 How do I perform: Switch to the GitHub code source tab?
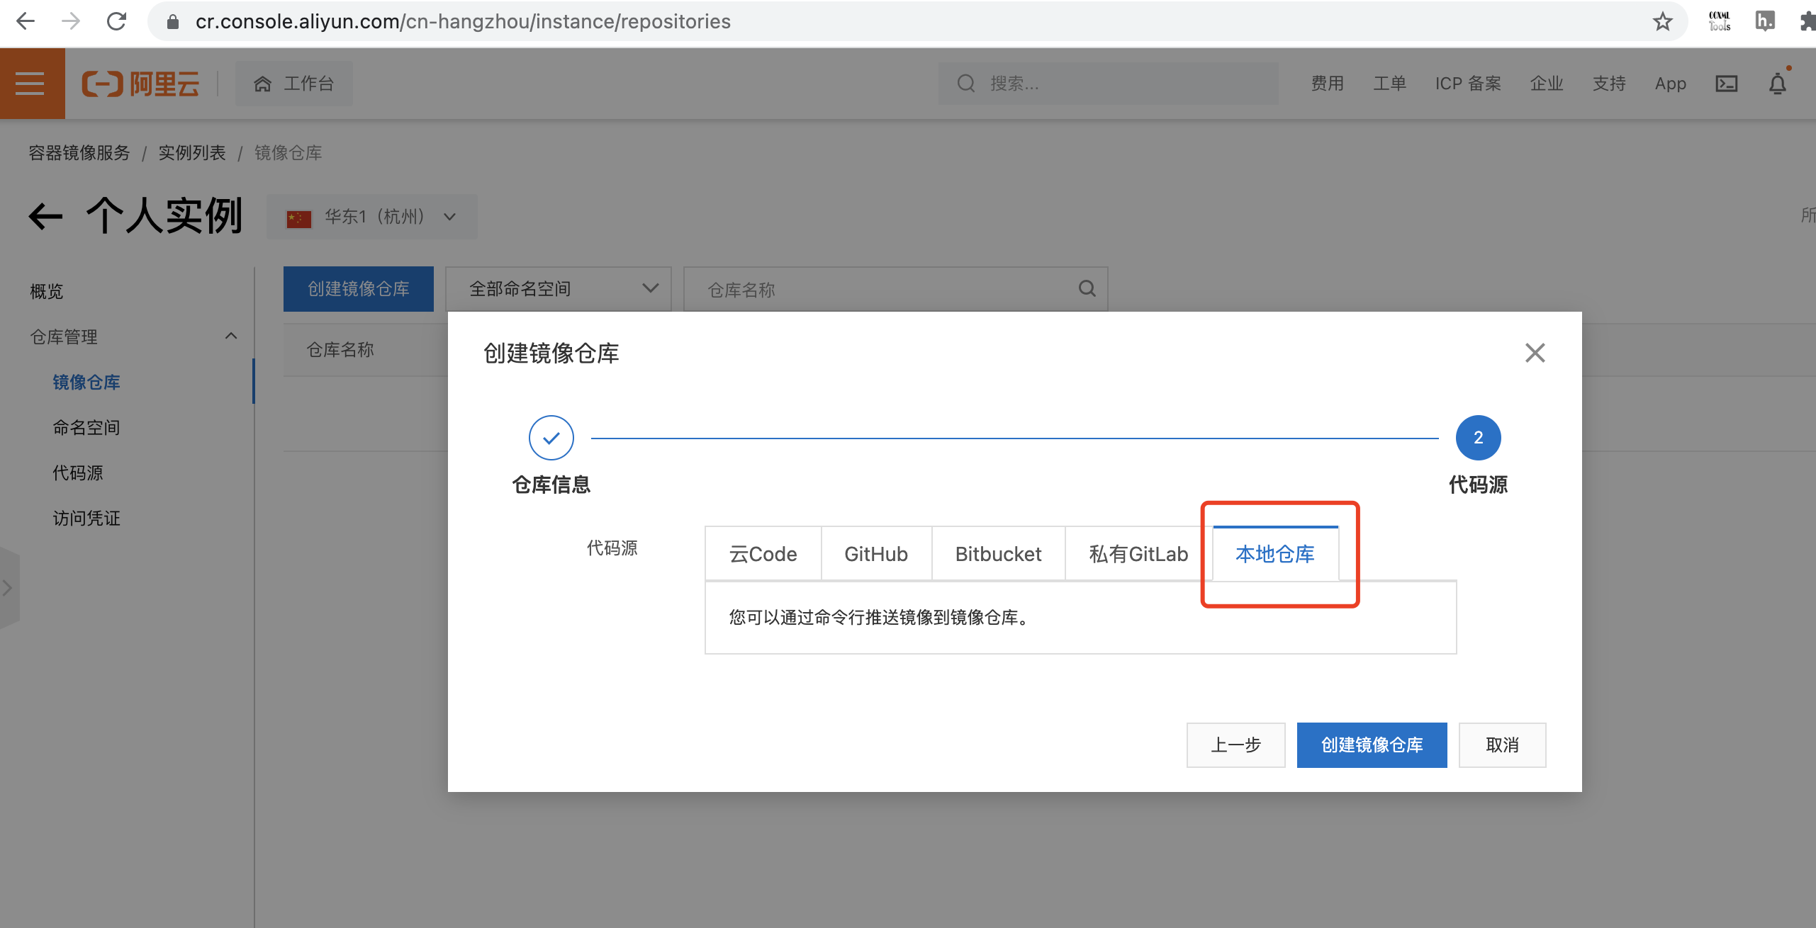[x=876, y=554]
